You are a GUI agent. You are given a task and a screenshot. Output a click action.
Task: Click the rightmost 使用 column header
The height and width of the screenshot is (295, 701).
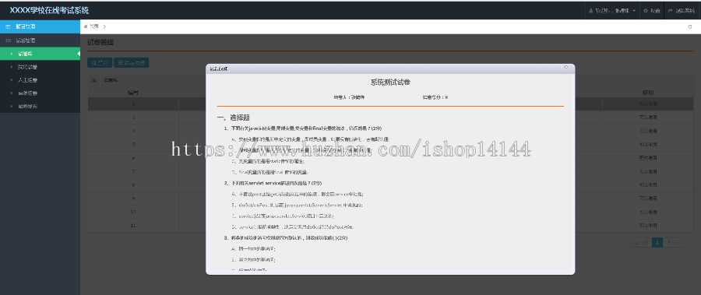[648, 93]
